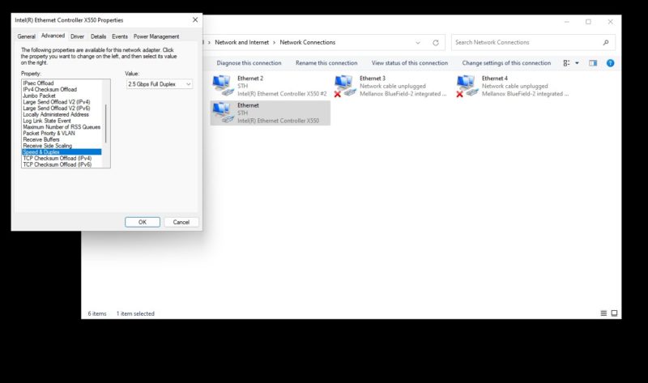Click OK in properties dialog
This screenshot has width=648, height=383.
click(143, 222)
